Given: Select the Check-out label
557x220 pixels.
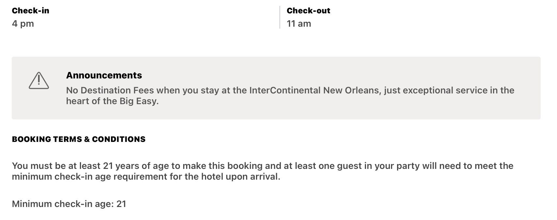Looking at the screenshot, I should (308, 11).
